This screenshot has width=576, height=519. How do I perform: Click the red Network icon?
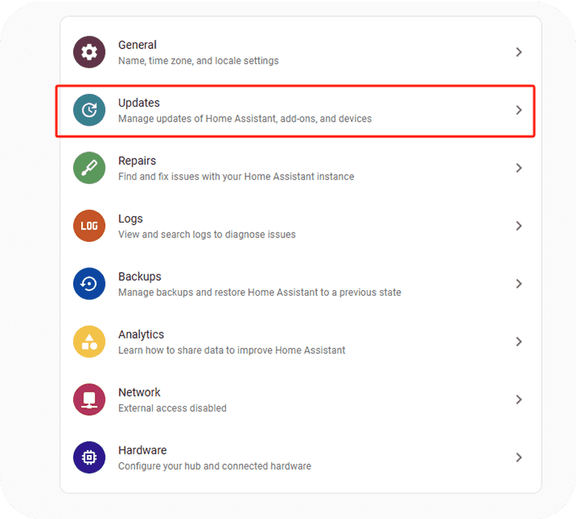89,400
